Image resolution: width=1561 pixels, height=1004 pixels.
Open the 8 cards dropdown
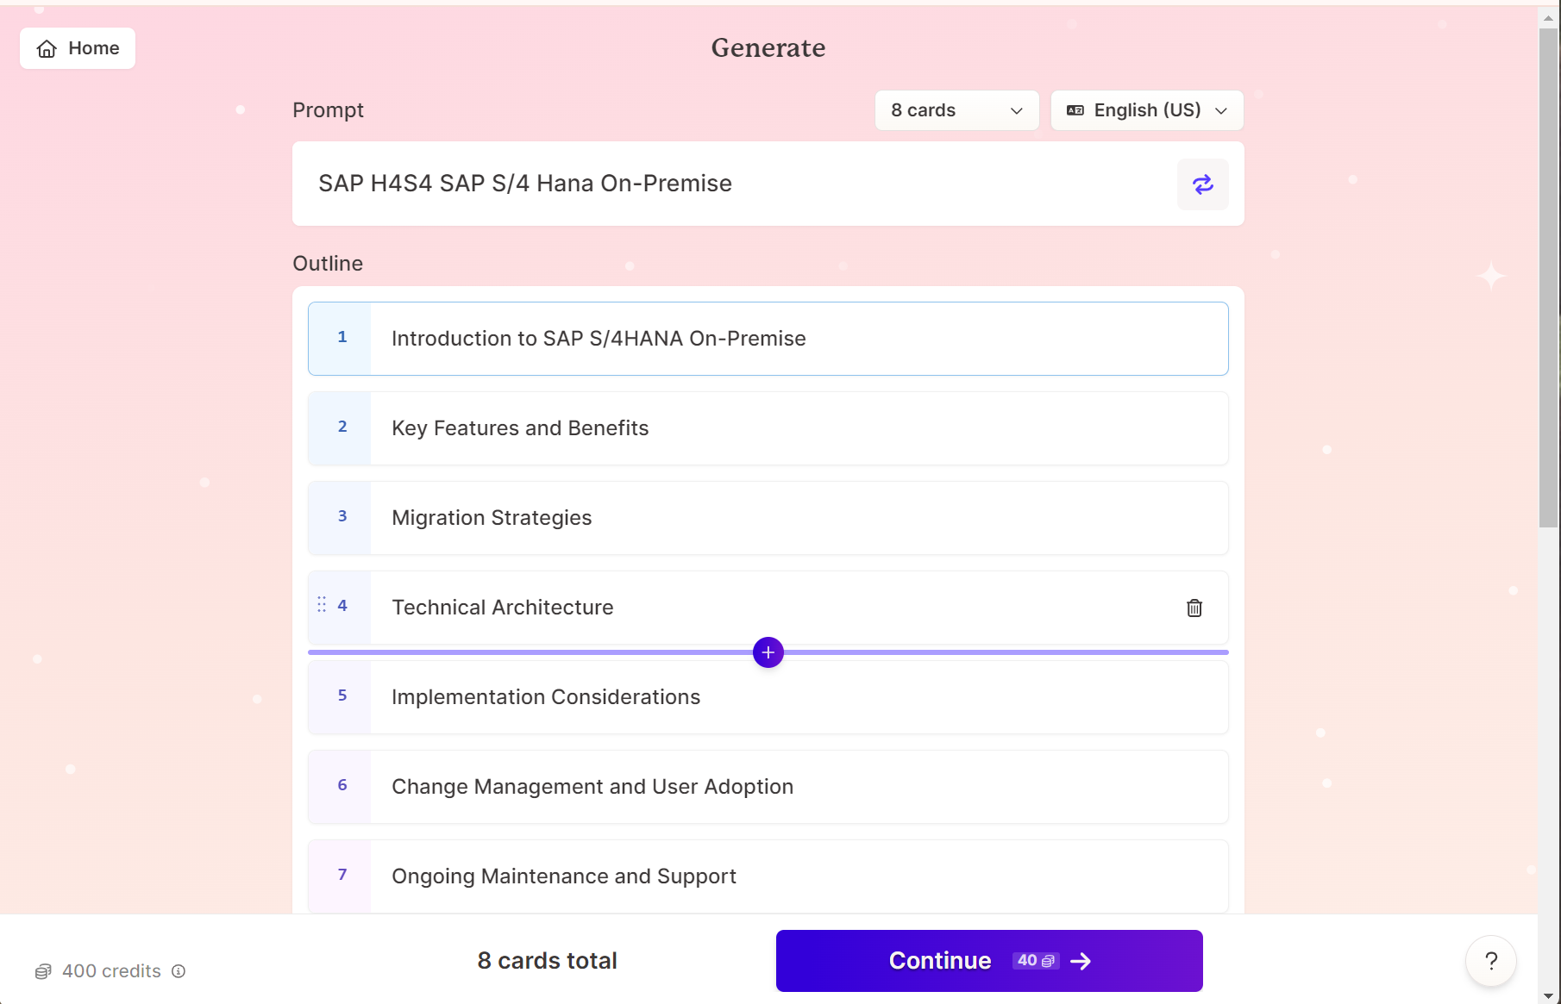coord(956,110)
